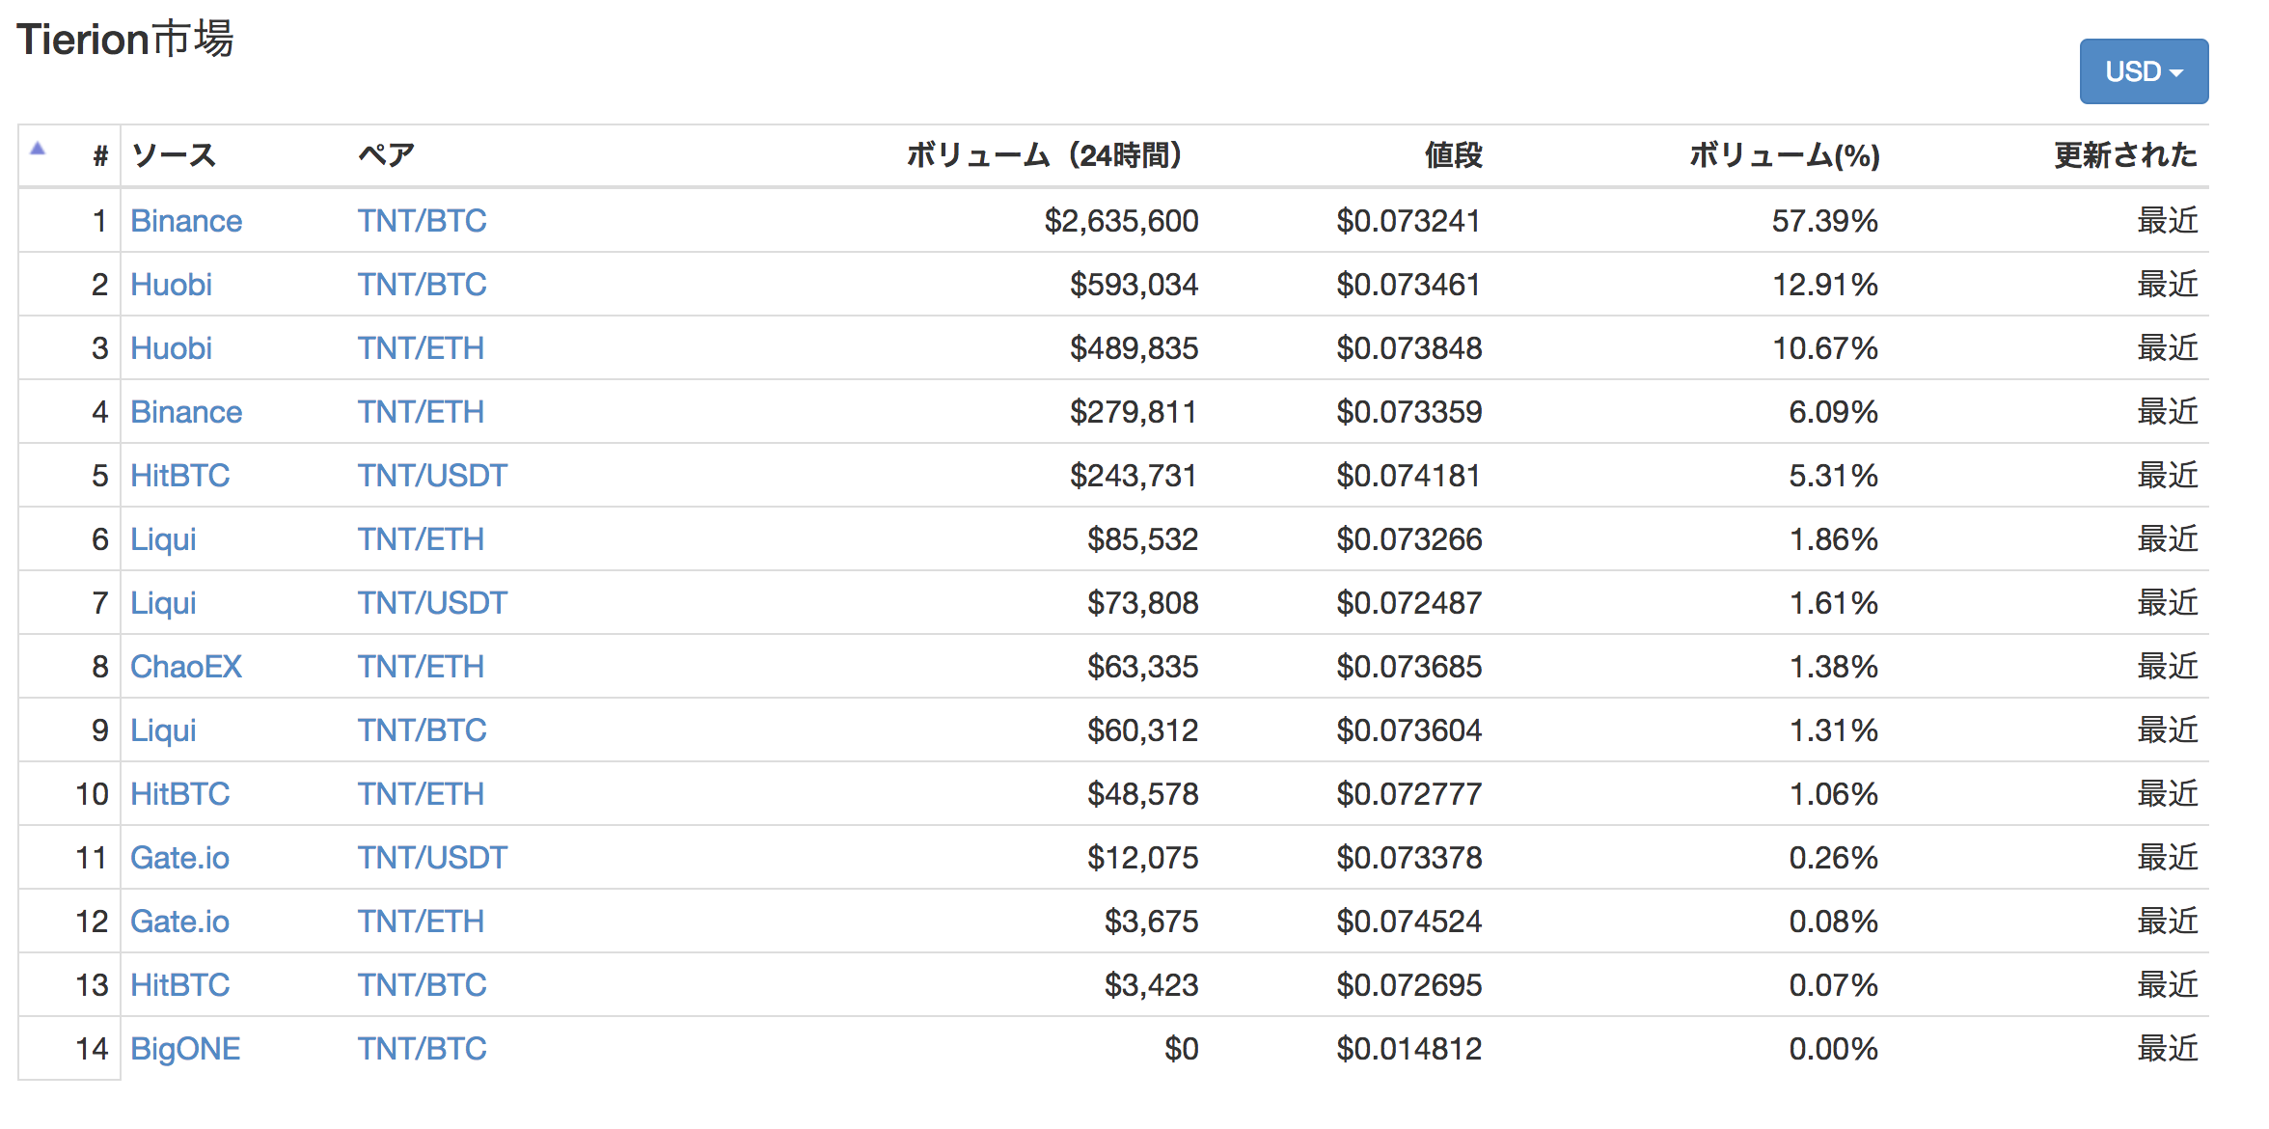Open the TNT/ETH pair in row 3
The image size is (2269, 1129).
coord(421,348)
